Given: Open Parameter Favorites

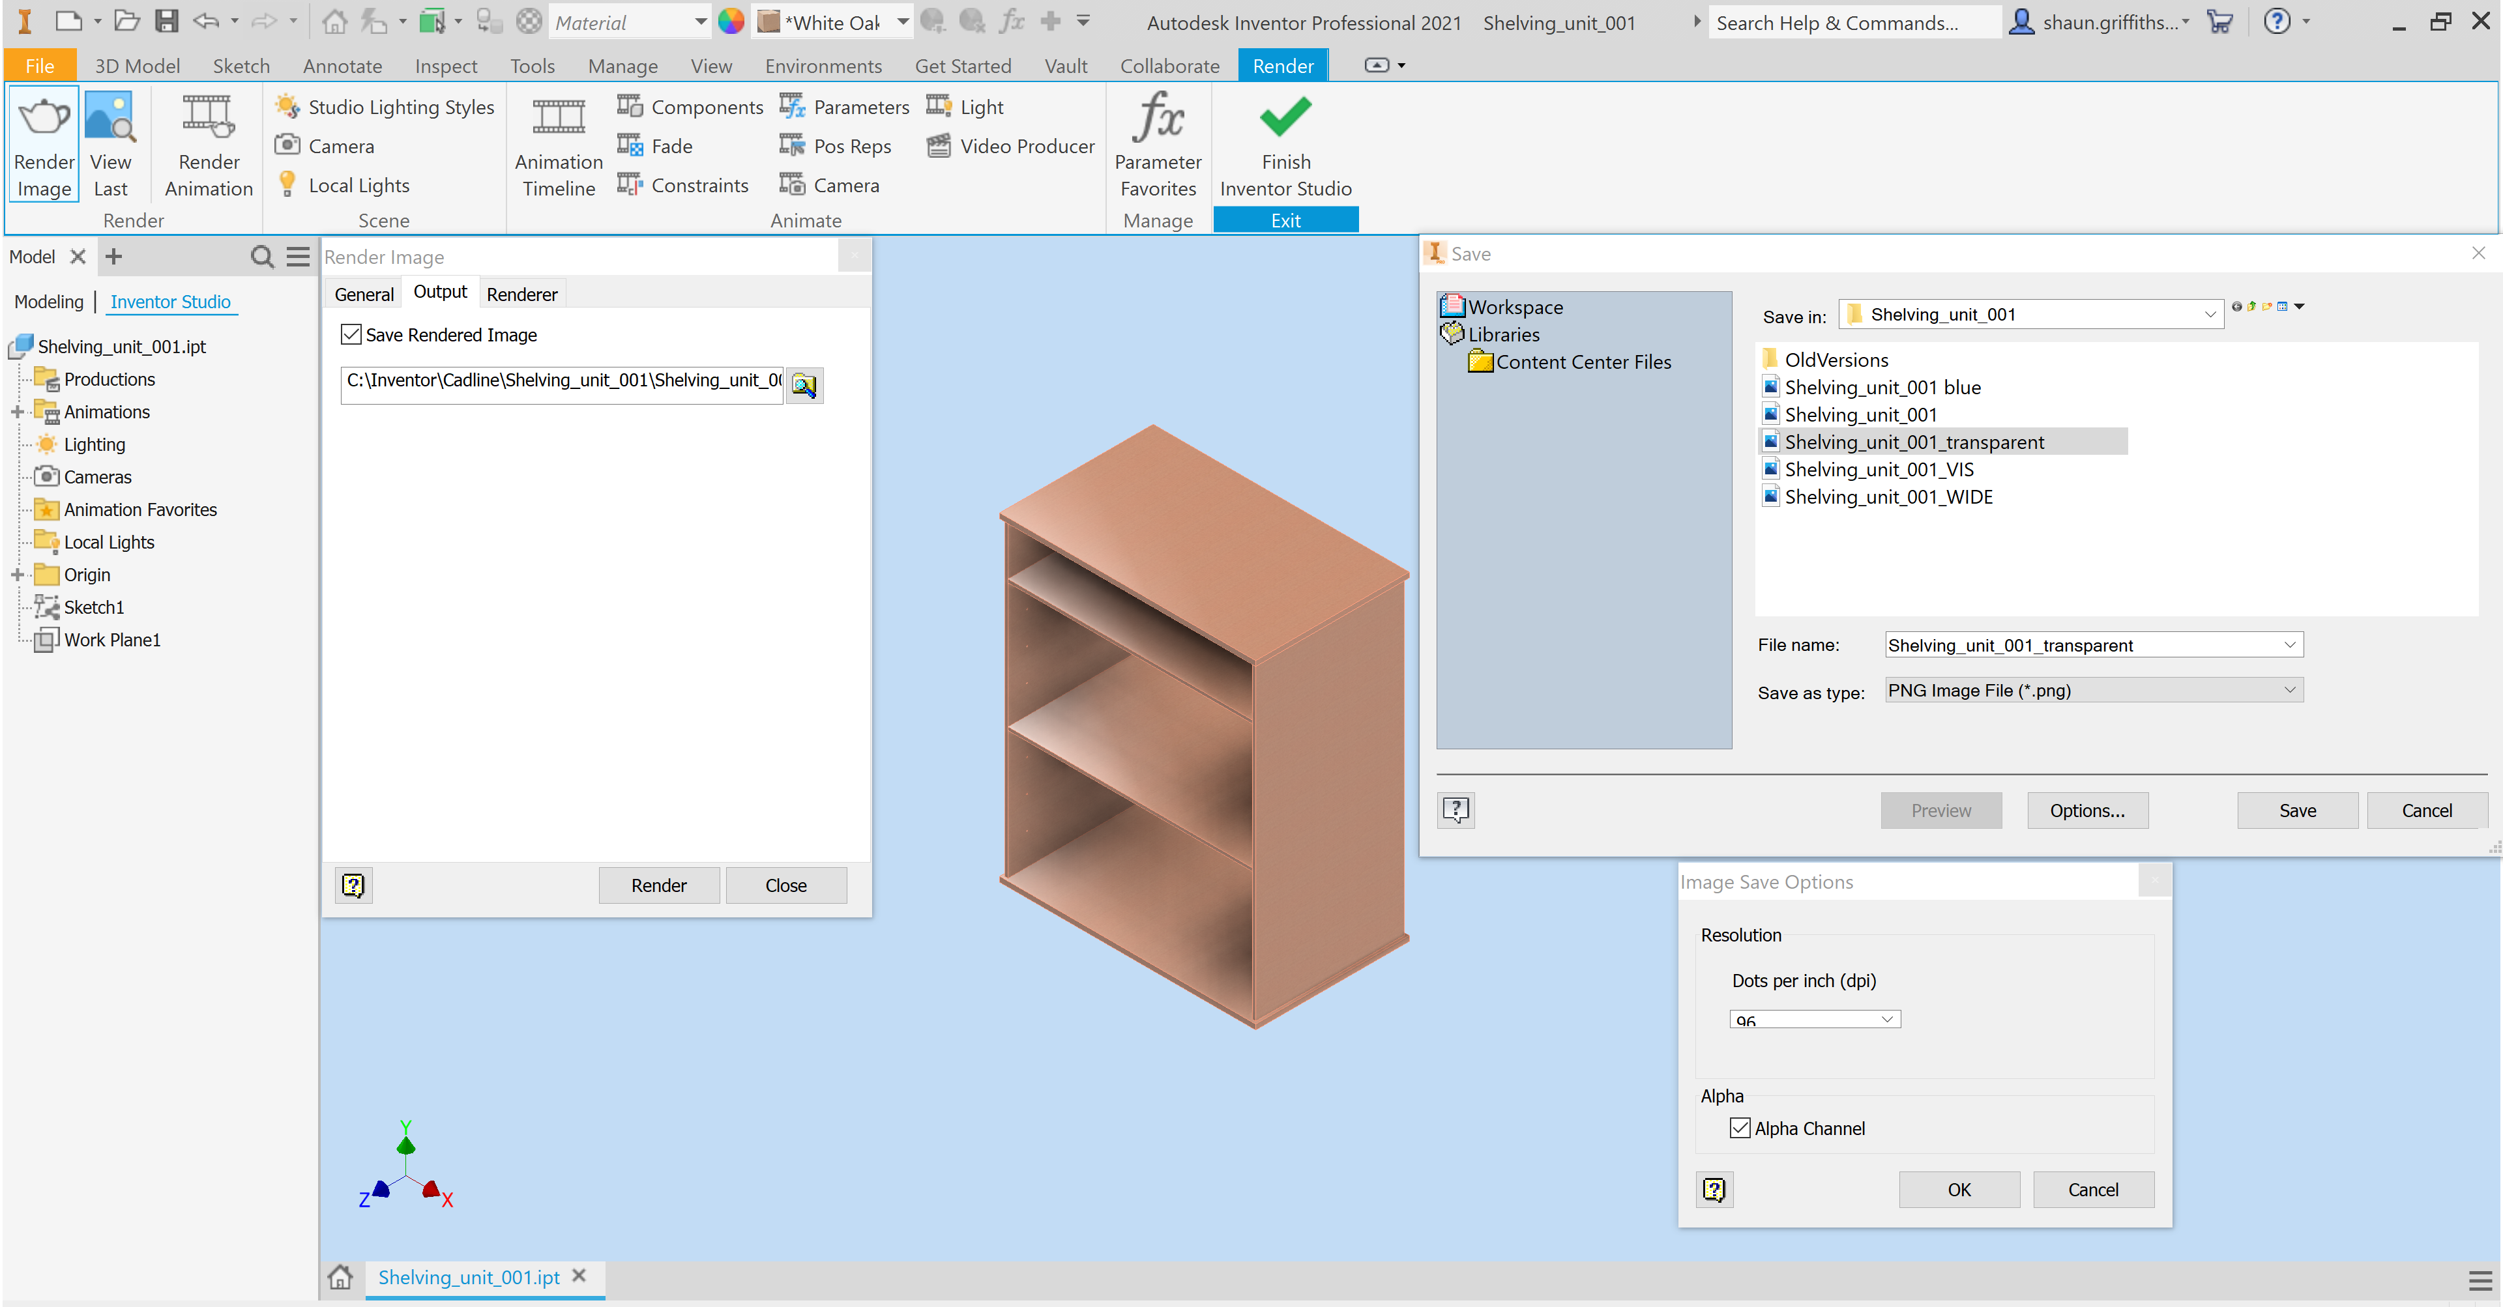Looking at the screenshot, I should [1157, 146].
